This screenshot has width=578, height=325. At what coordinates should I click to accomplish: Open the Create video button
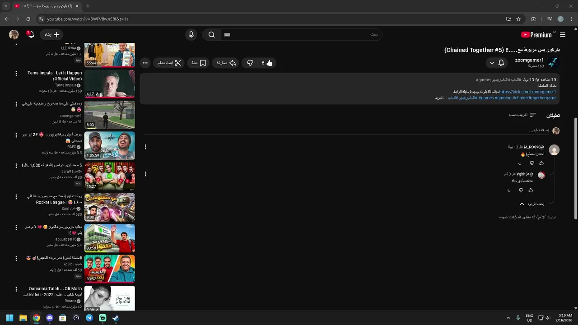[52, 35]
